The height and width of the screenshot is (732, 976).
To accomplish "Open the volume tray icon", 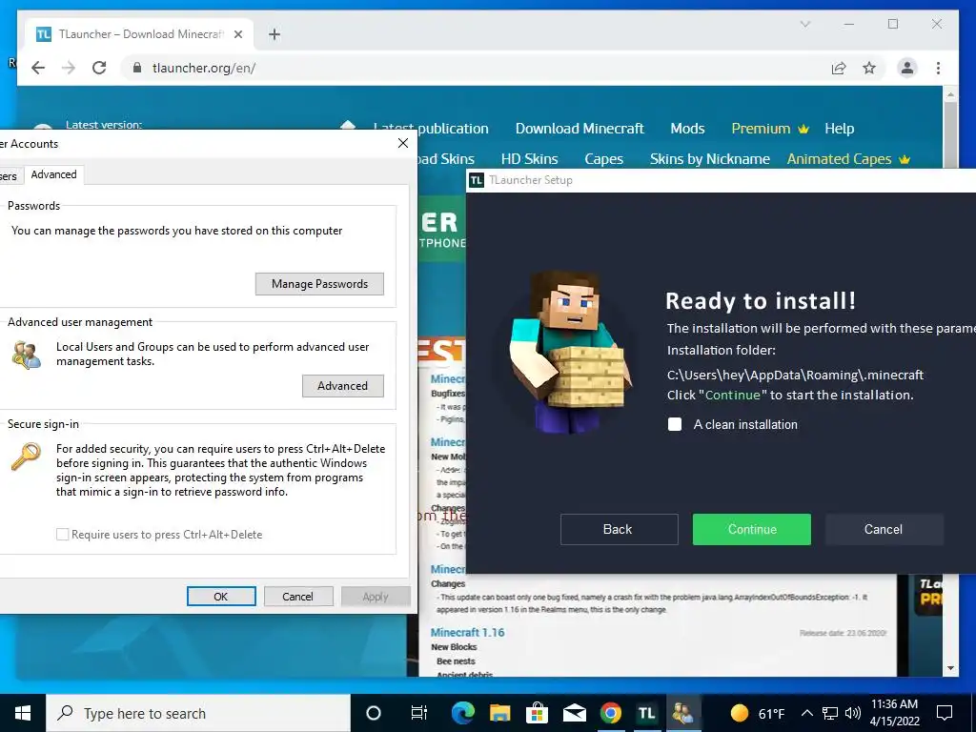I will pos(853,713).
